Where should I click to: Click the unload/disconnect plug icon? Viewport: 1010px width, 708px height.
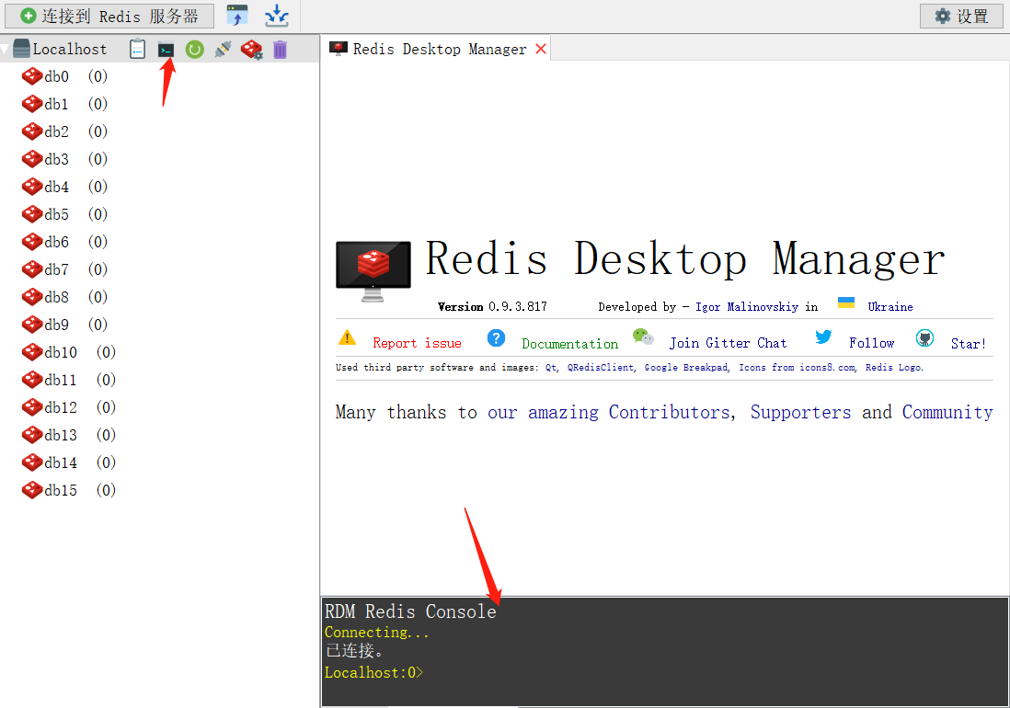[x=223, y=50]
